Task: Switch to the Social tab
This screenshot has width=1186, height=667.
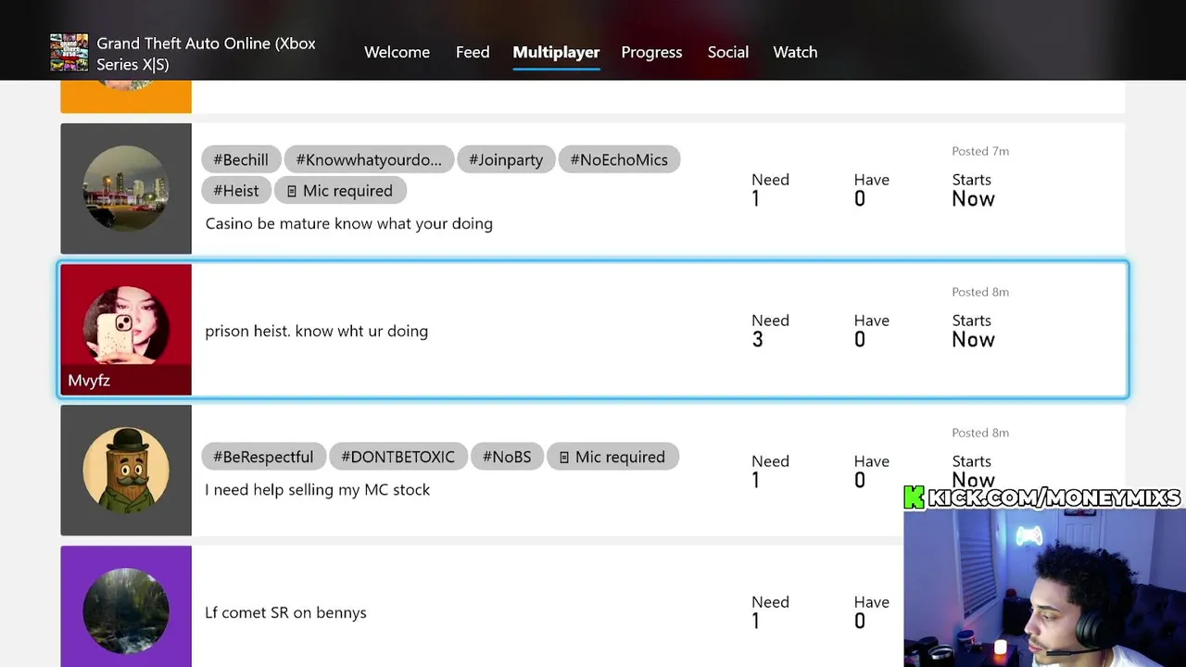Action: [x=728, y=52]
